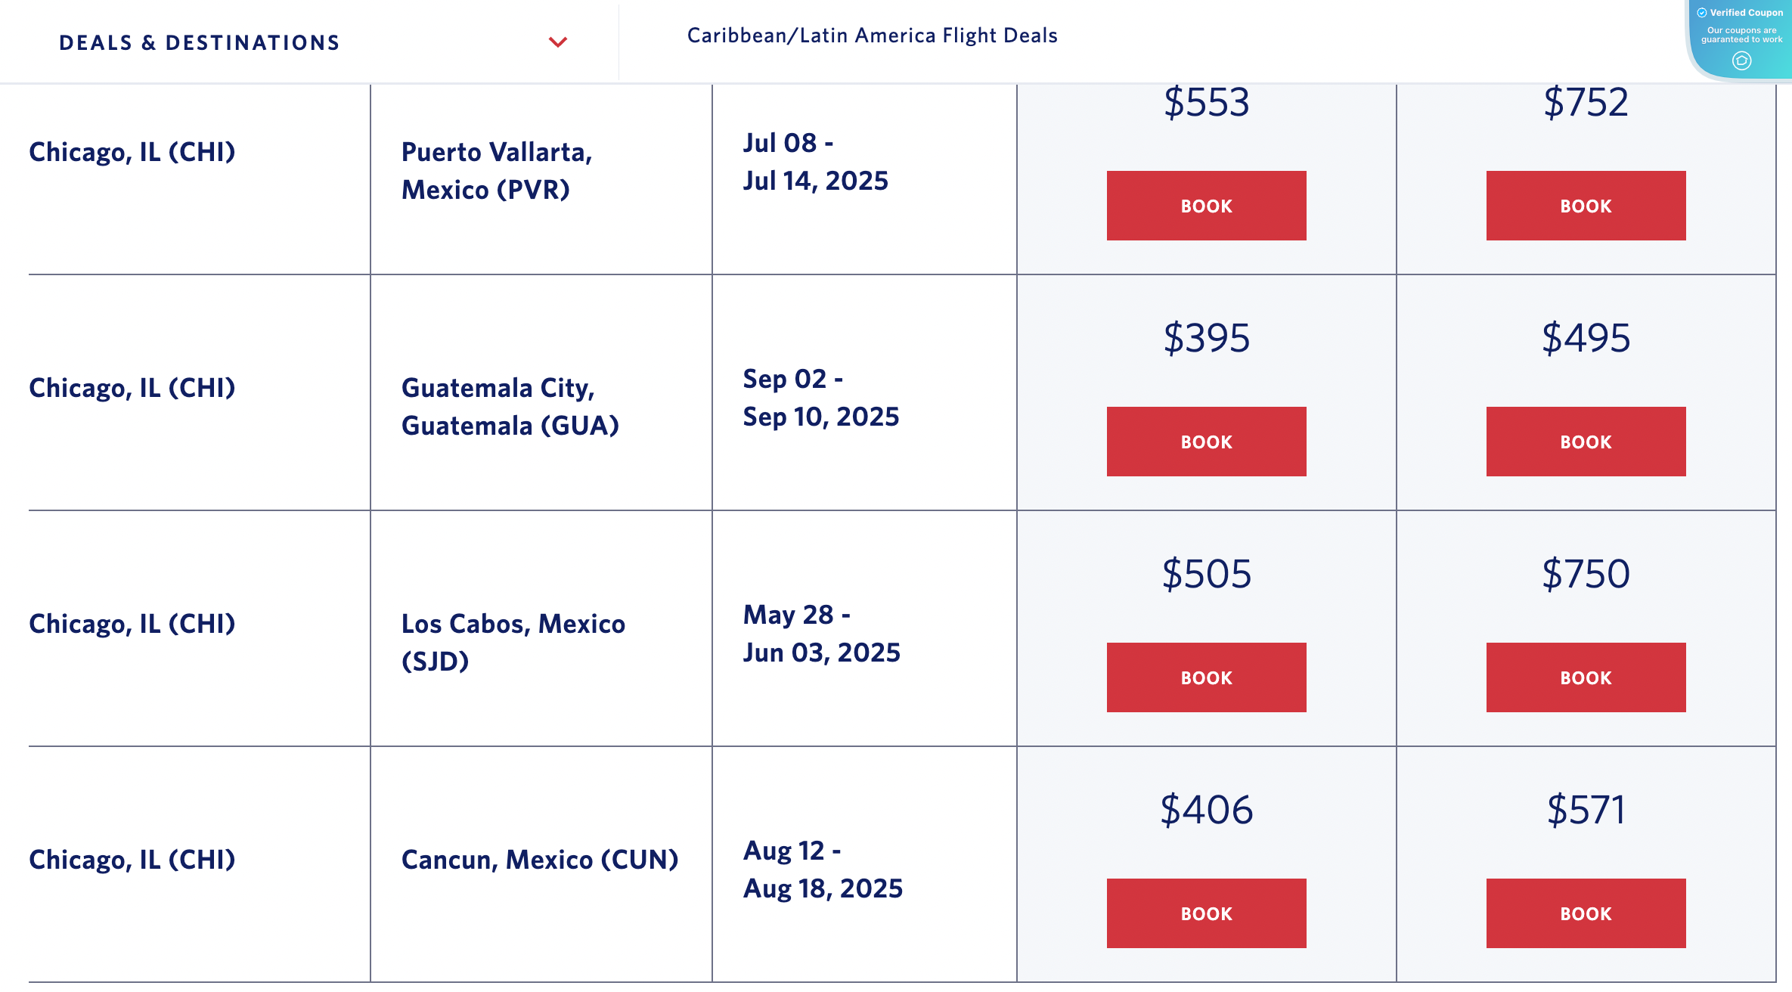Click the Chicago, IL (CHI) origin label
This screenshot has width=1792, height=992.
[132, 151]
